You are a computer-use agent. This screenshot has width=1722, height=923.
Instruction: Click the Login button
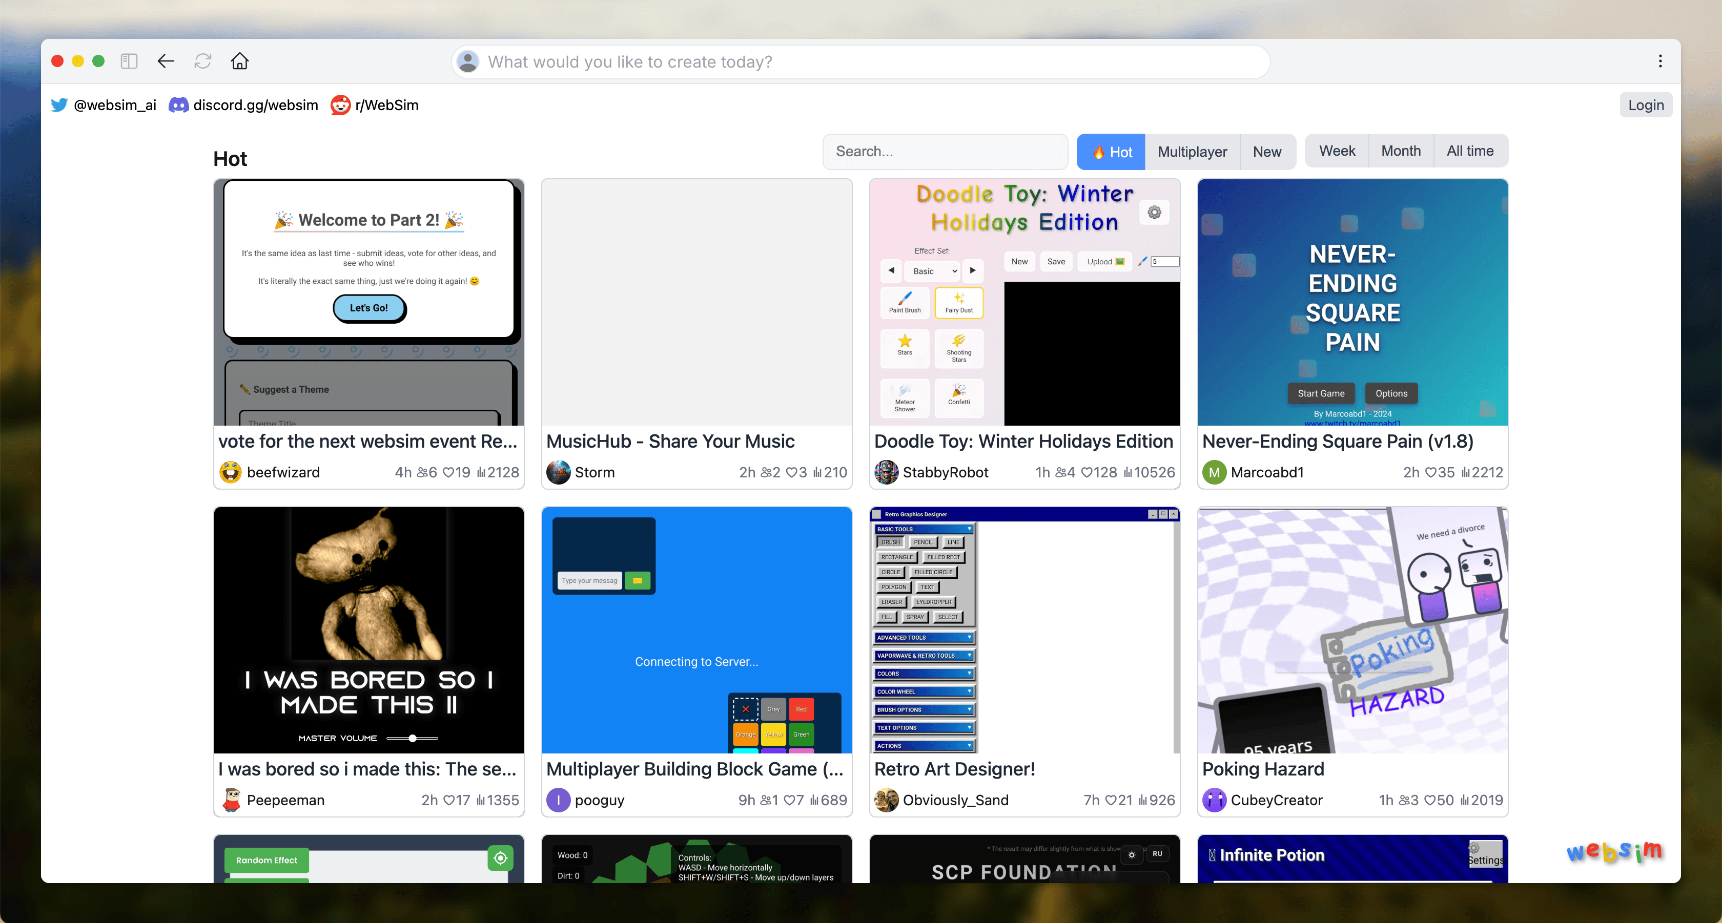click(1645, 105)
